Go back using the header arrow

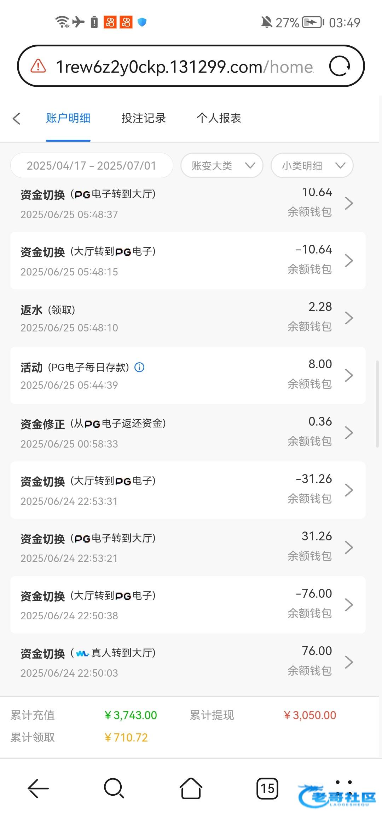click(x=17, y=118)
